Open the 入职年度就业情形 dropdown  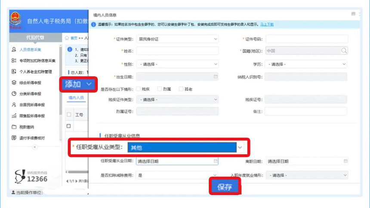(x=307, y=175)
